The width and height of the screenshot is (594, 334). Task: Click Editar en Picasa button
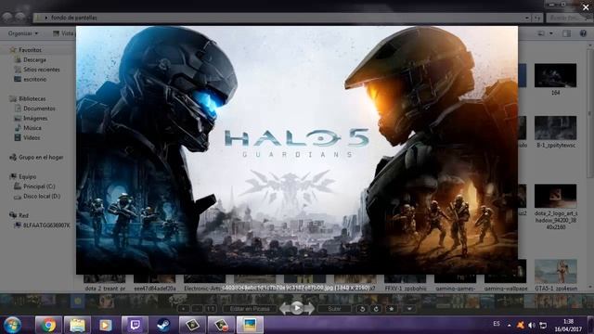pos(250,309)
